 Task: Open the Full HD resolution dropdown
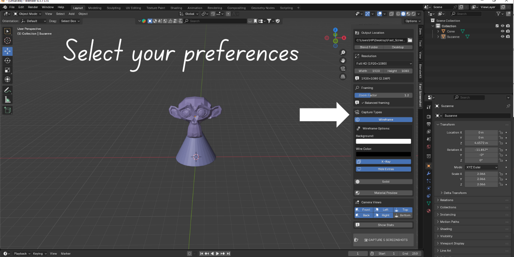point(383,63)
